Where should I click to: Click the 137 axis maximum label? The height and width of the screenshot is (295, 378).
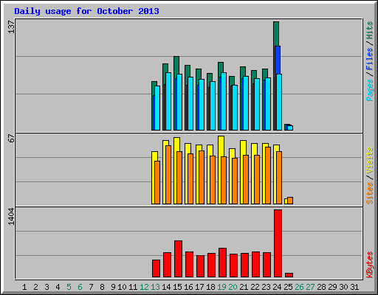click(x=11, y=27)
